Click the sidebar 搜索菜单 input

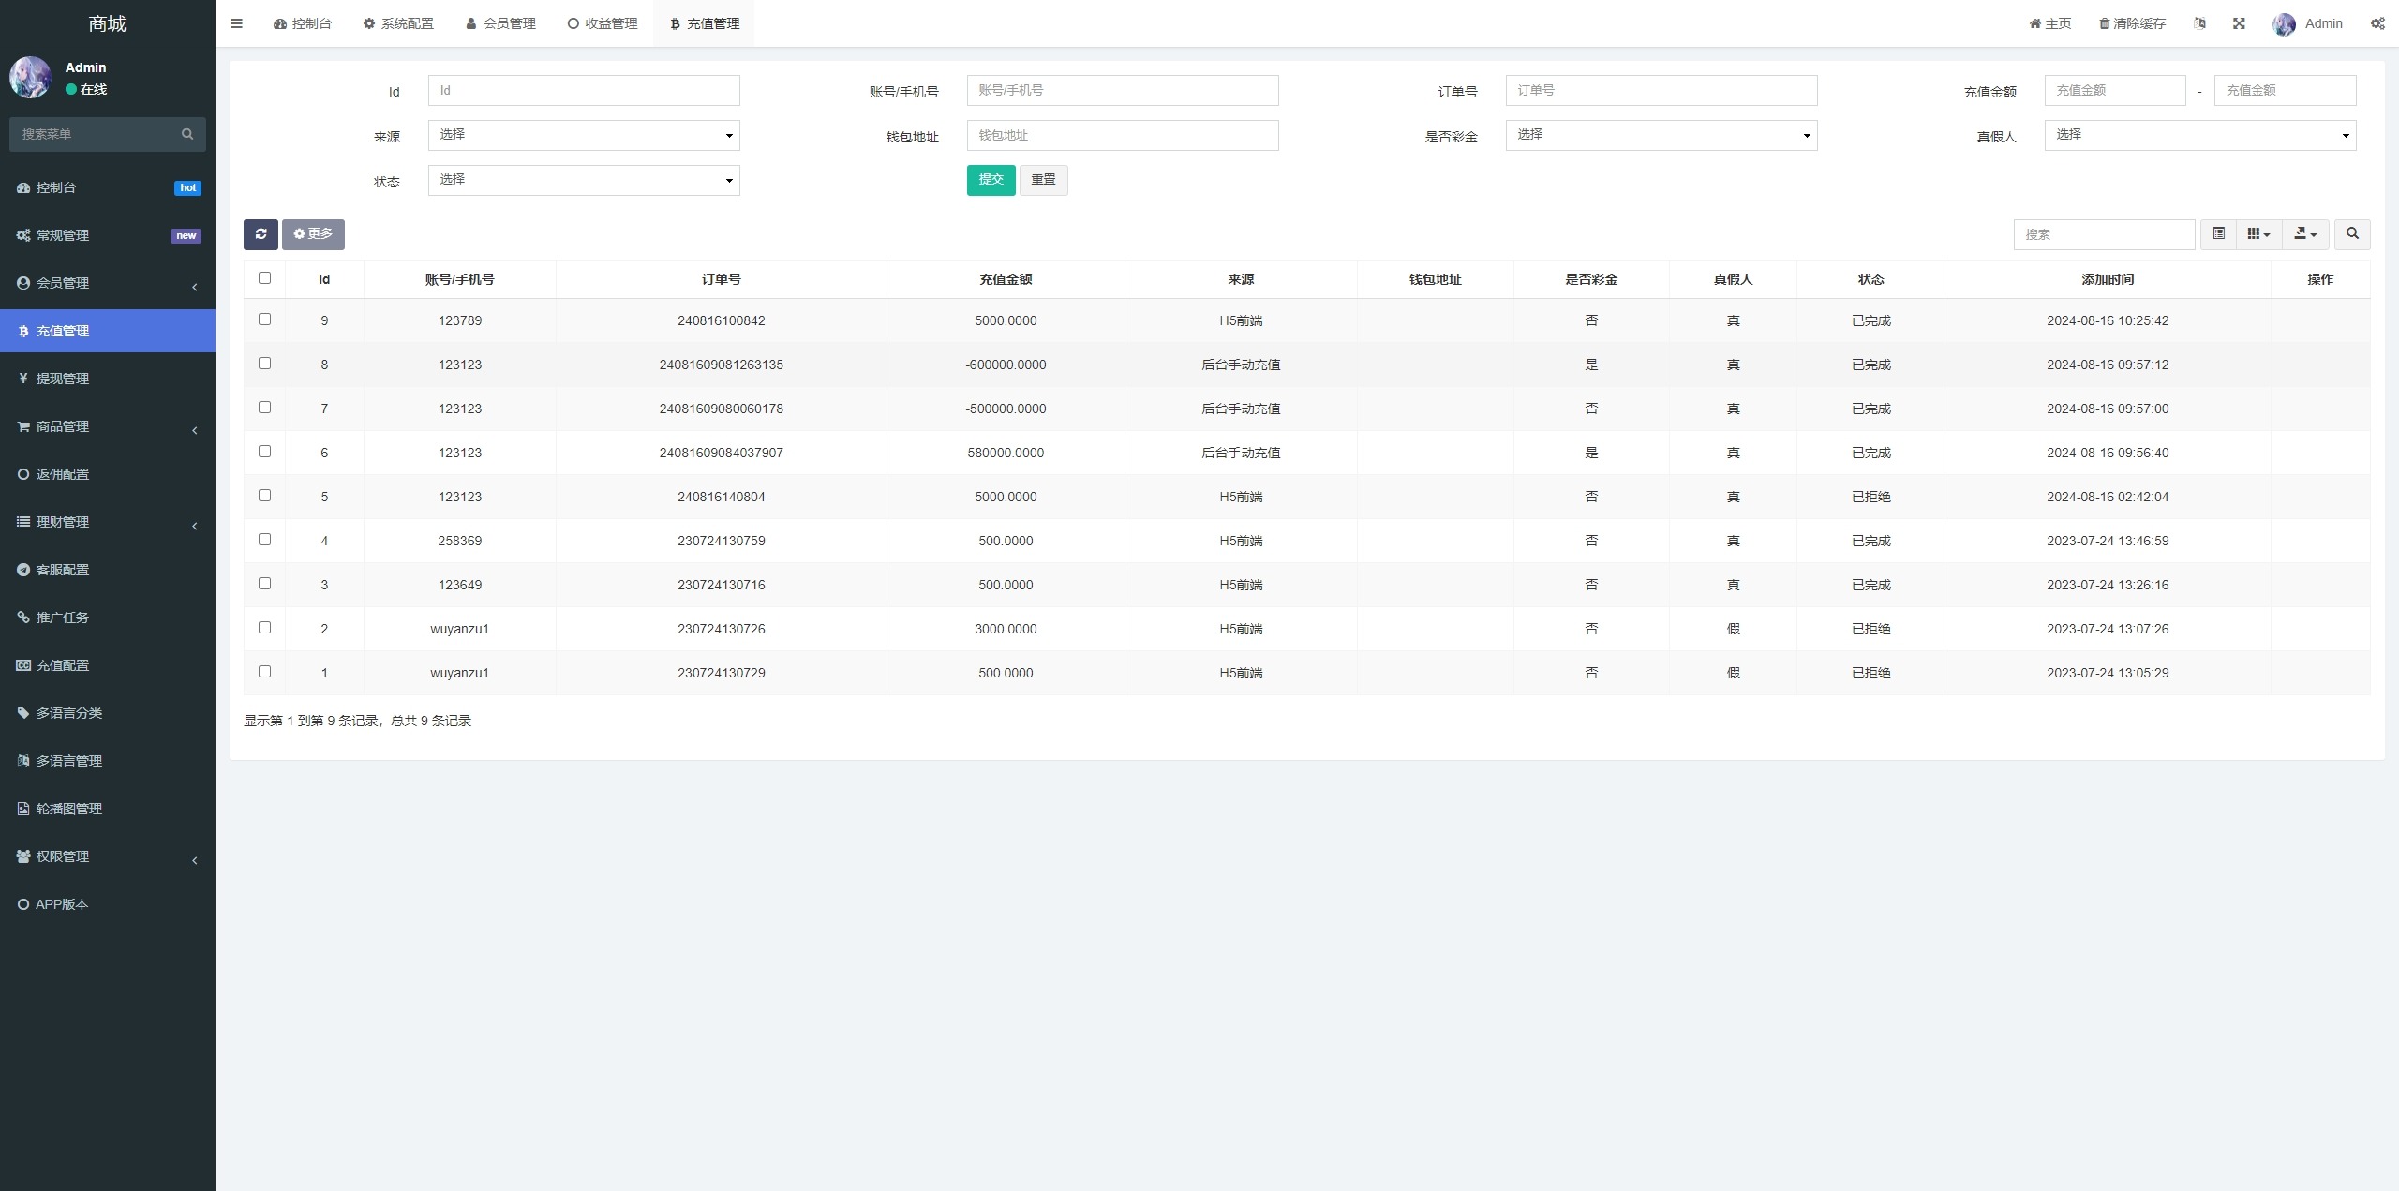92,134
